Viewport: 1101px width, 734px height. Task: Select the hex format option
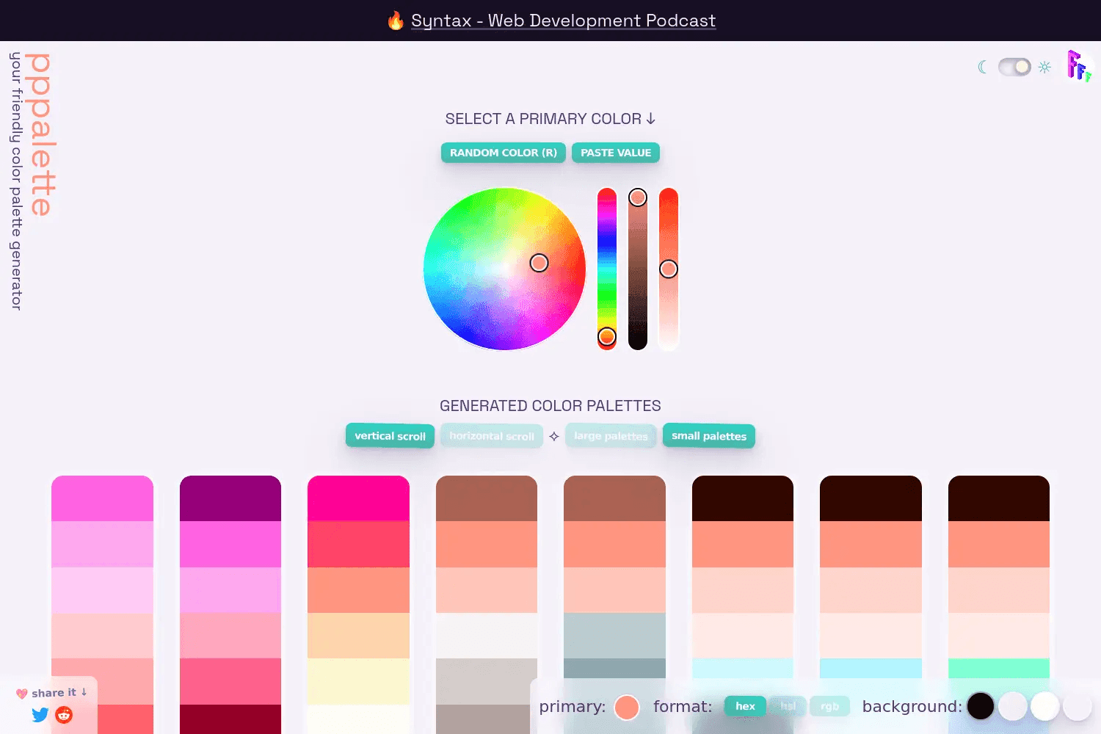745,706
